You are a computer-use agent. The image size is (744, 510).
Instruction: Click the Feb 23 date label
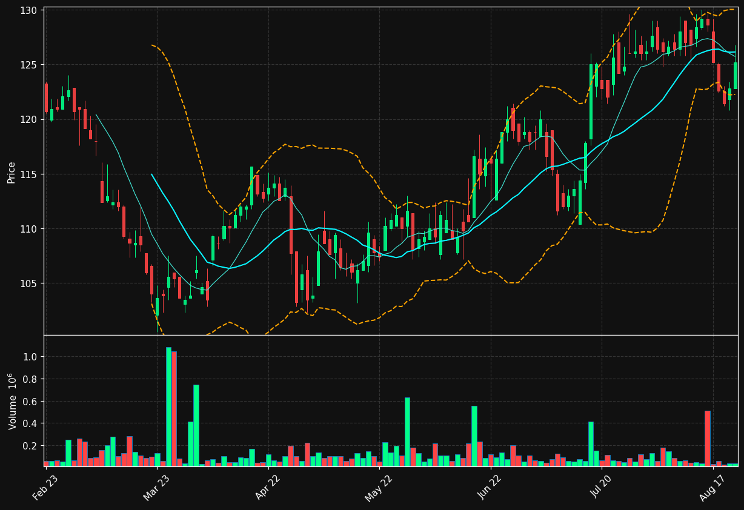[45, 488]
